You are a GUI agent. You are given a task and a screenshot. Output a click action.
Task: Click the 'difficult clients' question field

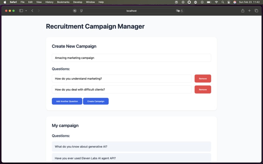click(122, 89)
